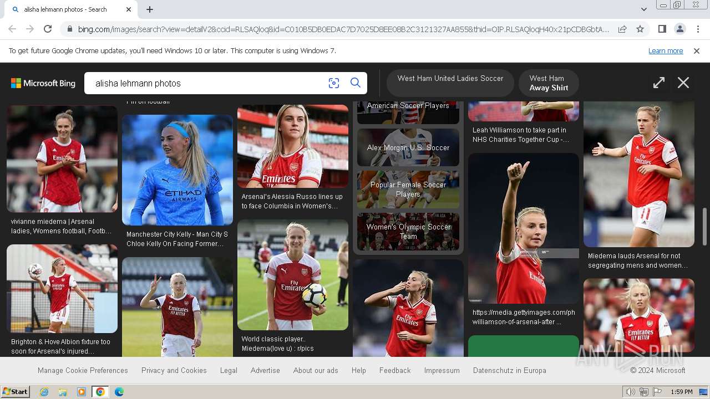Select West Ham Away Shirt suggestion
Viewport: 710px width, 399px height.
[549, 83]
